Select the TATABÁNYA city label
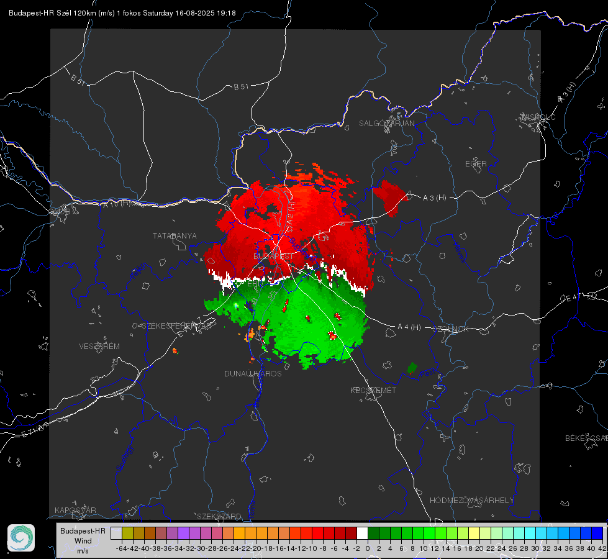608x559 pixels. [175, 236]
